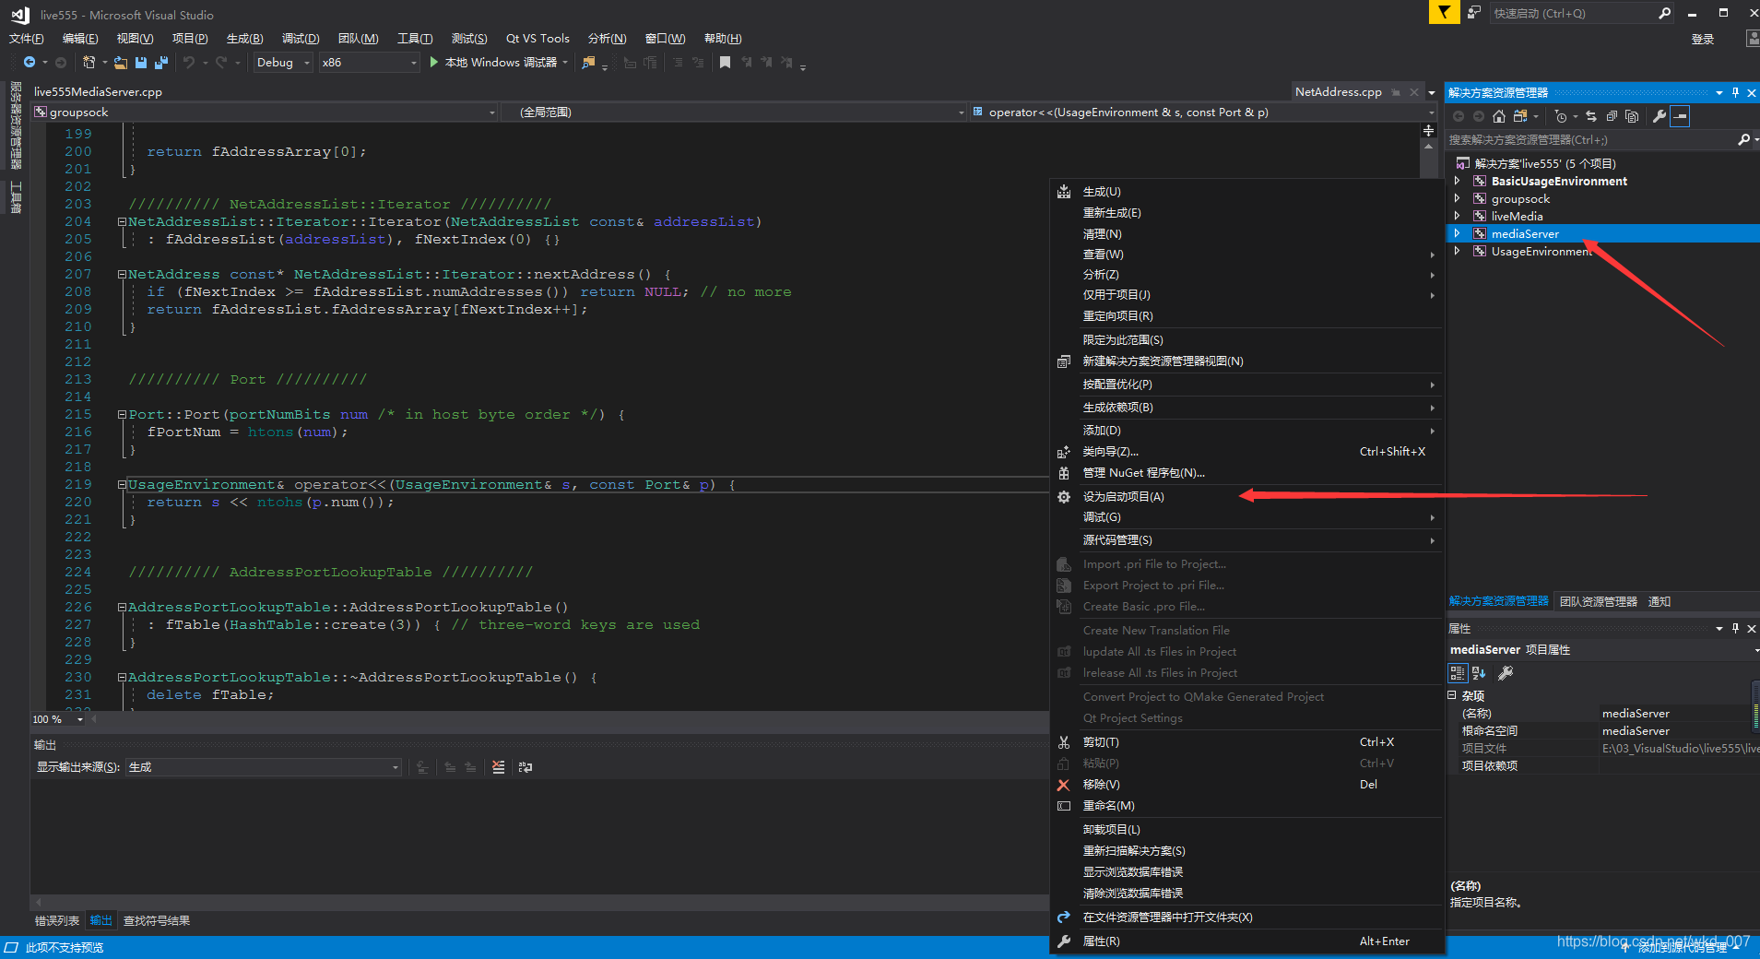Click the New Project toolbar icon
The width and height of the screenshot is (1760, 959).
(89, 62)
